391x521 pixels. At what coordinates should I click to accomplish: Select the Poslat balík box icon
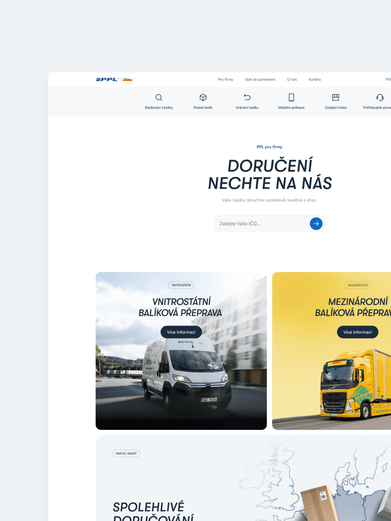203,97
